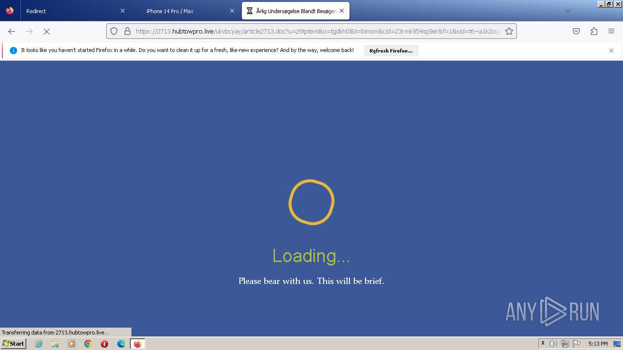The width and height of the screenshot is (623, 350).
Task: Open the Windows Start menu
Action: coord(13,344)
